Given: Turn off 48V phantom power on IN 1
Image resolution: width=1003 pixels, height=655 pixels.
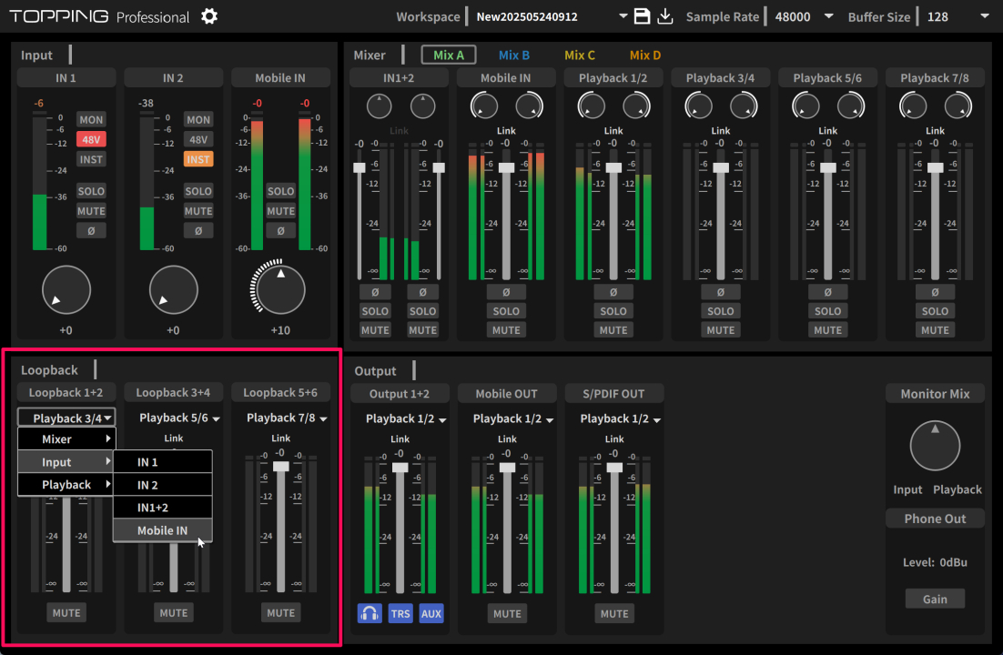Looking at the screenshot, I should (x=91, y=139).
